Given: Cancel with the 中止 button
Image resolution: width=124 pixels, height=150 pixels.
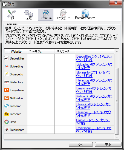Looking at the screenshot, I should point(108,144).
